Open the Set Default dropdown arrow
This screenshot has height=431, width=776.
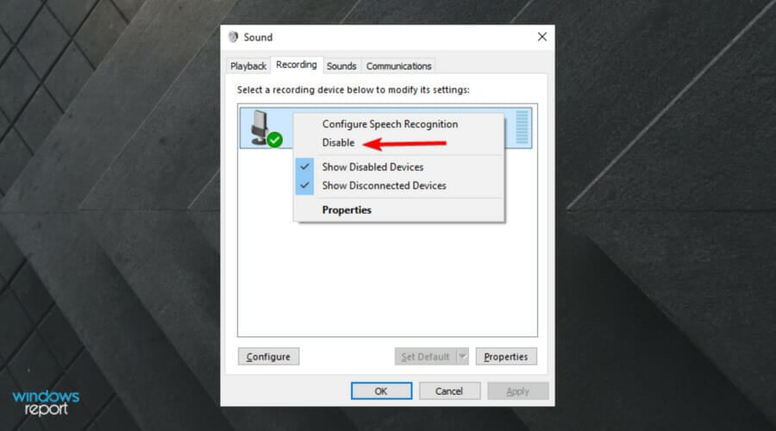click(x=462, y=356)
